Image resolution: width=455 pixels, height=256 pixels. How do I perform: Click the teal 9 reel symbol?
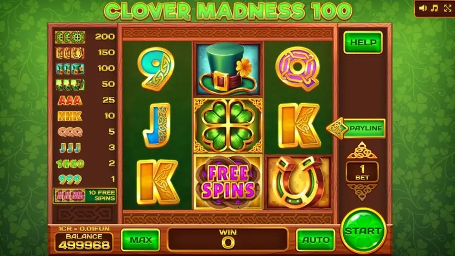(x=157, y=69)
